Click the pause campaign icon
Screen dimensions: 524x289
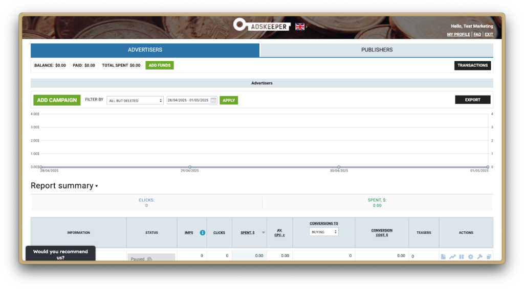tap(461, 257)
